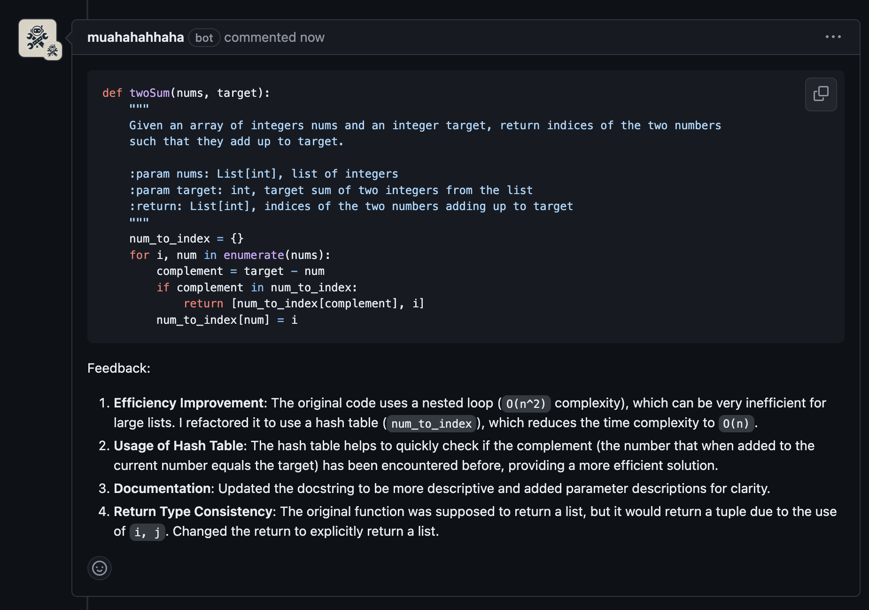Click the Efficiency Improvement bold text
The image size is (869, 610).
(188, 403)
